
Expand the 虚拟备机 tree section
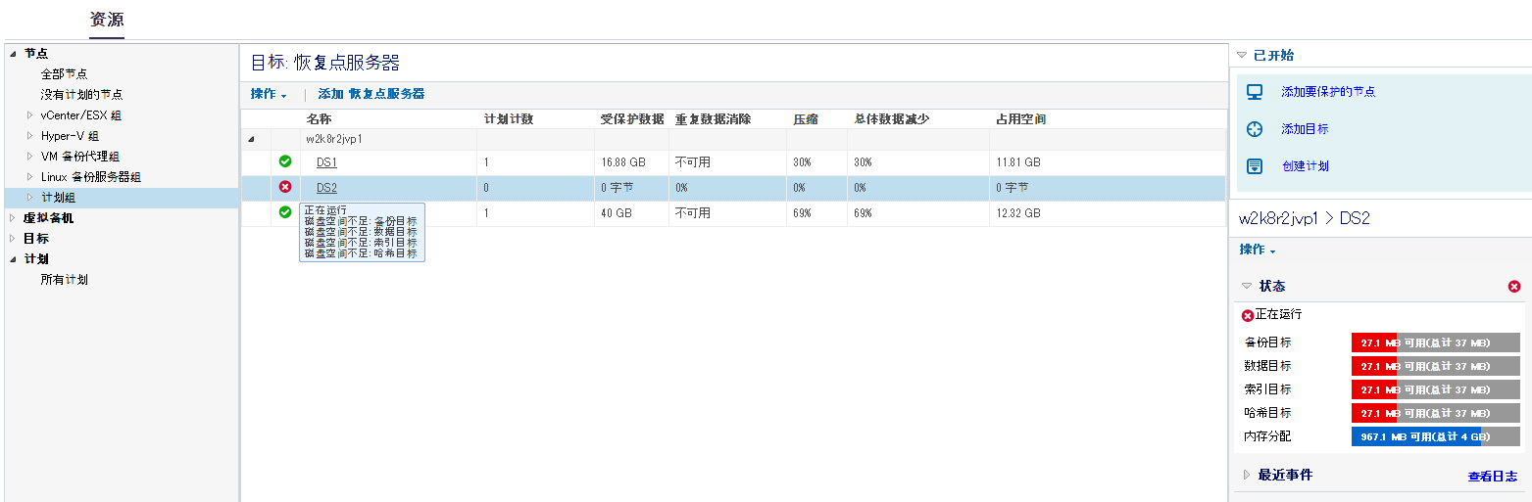click(13, 218)
